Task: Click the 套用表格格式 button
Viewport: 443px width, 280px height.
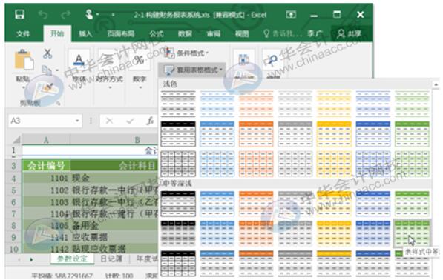Action: coord(192,70)
